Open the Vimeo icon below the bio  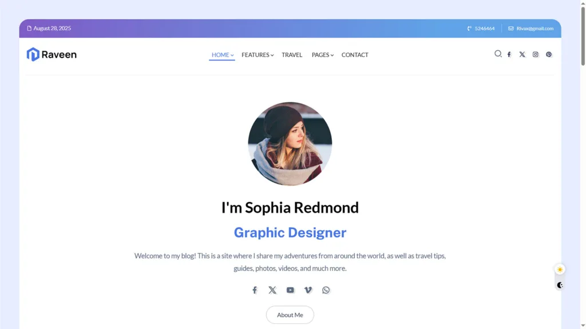[x=308, y=290]
